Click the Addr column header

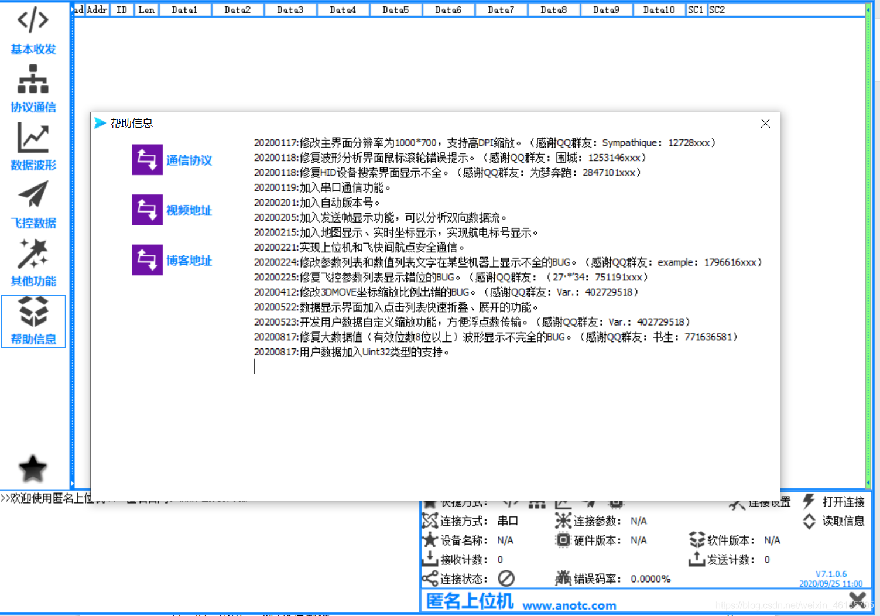tap(97, 10)
